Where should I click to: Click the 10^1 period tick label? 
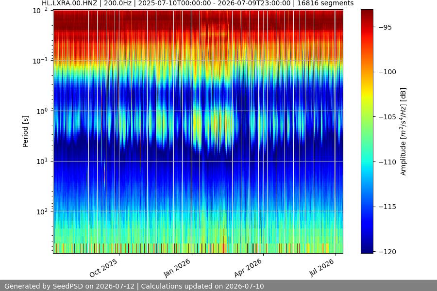pos(42,161)
